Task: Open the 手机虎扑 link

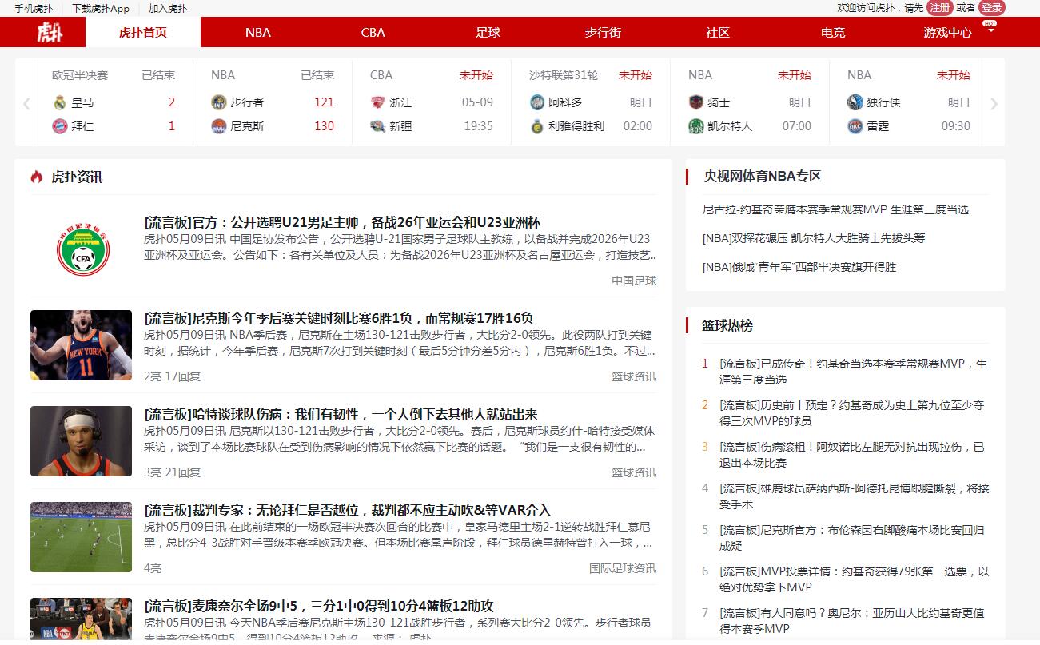Action: [34, 9]
